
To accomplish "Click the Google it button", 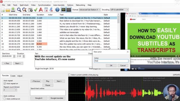I will pos(39,98).
